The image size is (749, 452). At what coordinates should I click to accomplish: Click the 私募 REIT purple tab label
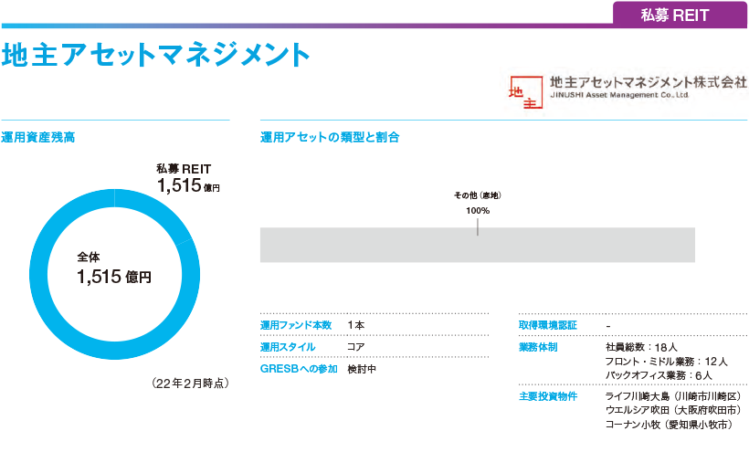click(674, 16)
